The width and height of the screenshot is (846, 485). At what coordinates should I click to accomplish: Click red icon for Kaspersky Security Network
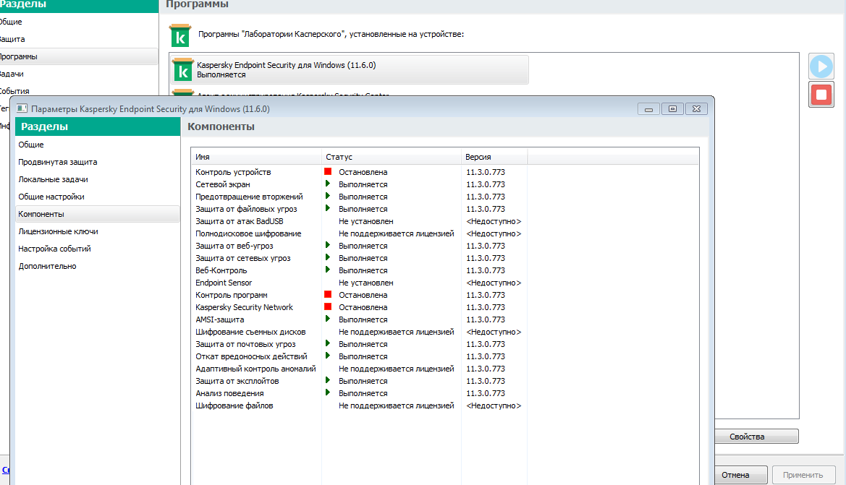(328, 306)
